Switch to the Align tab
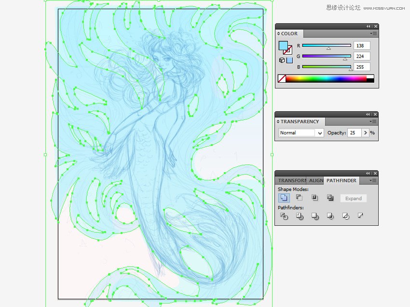This screenshot has height=307, width=410. [x=315, y=180]
